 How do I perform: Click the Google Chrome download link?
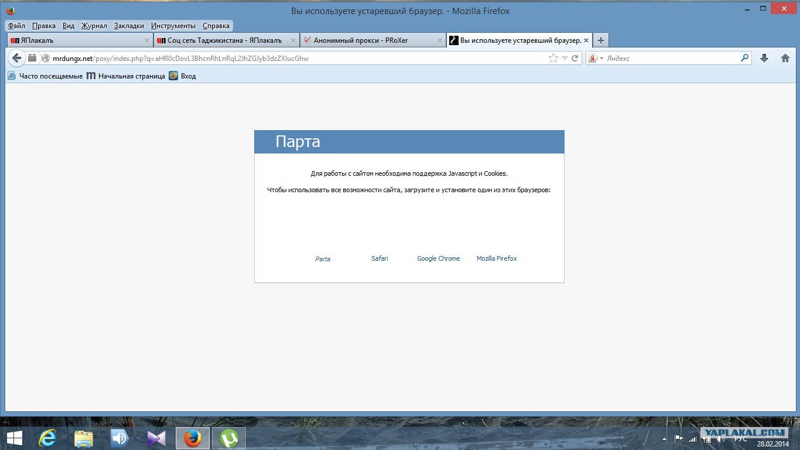coord(438,258)
